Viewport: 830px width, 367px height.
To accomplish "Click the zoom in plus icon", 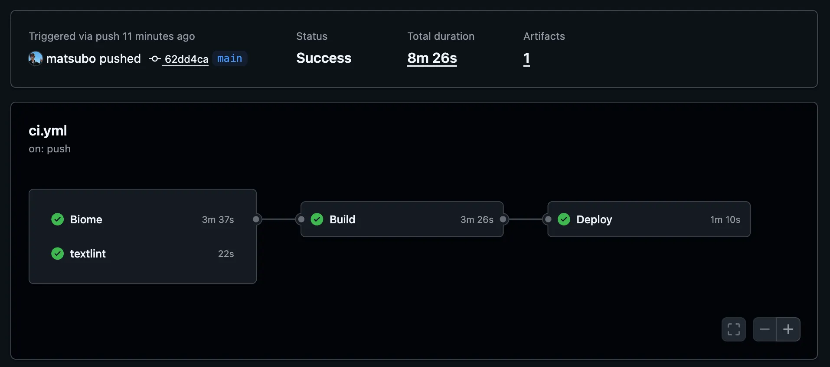I will (x=788, y=329).
